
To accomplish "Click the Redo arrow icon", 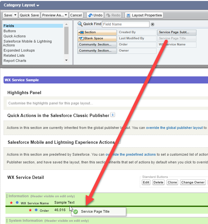I will (108, 15).
